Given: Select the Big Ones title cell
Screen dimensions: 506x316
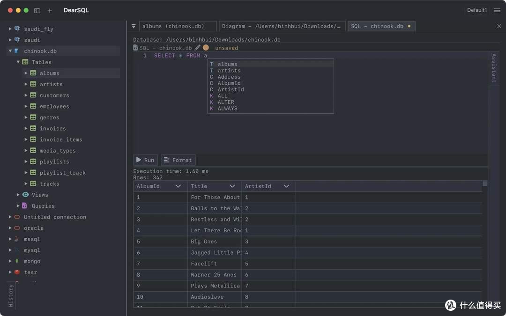Looking at the screenshot, I should [215, 242].
